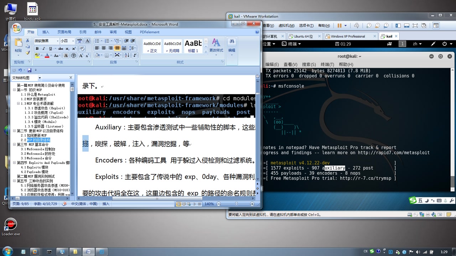
Task: Open Windows Start menu
Action: click(x=7, y=251)
